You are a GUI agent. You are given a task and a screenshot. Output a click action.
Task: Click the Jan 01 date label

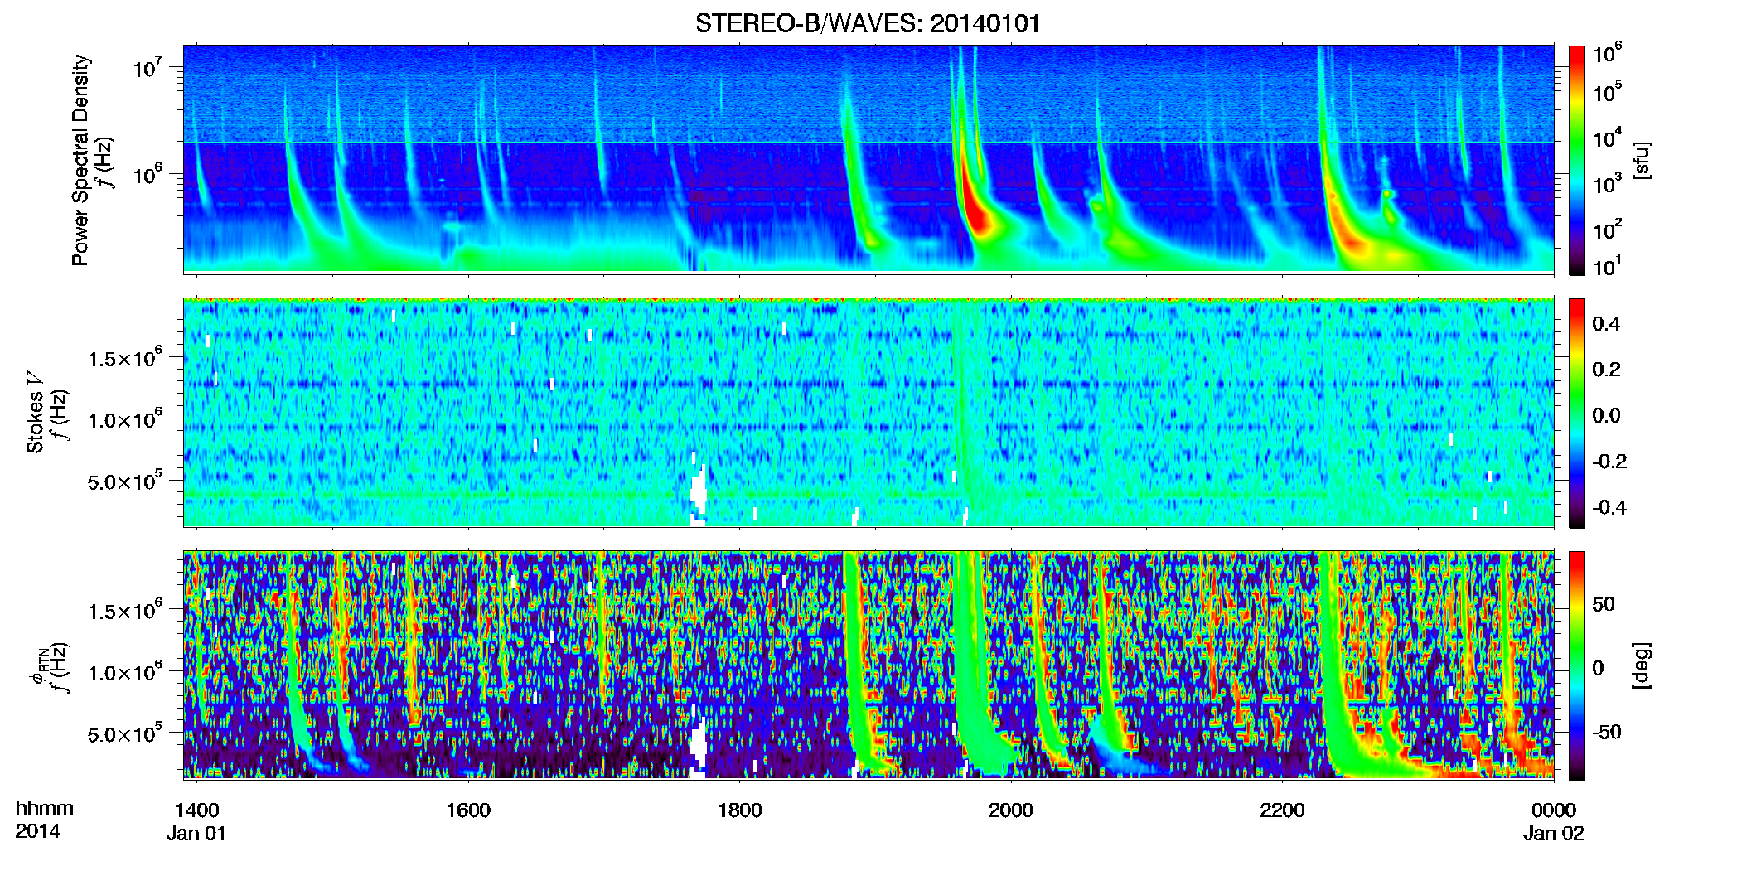196,834
